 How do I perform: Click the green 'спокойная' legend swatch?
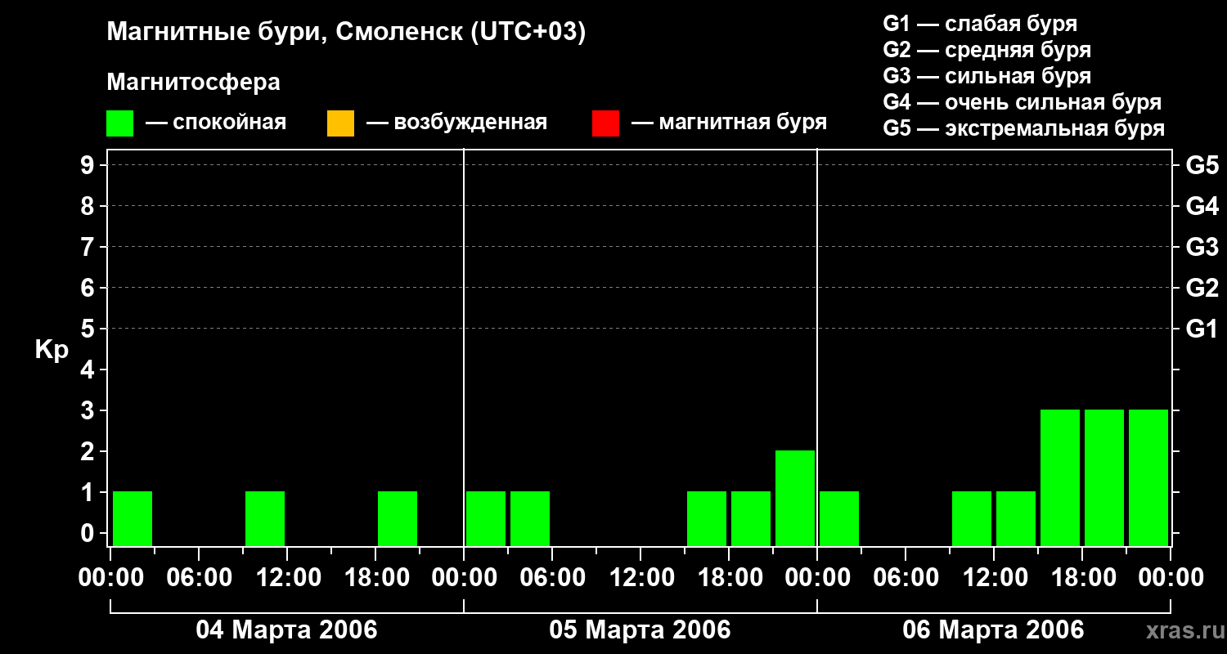[119, 123]
